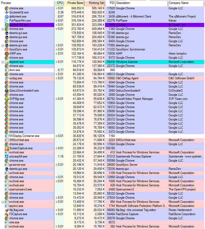Select the oodag.exe process name
Image resolution: width=205 pixels, height=229 pixels.
16,78
